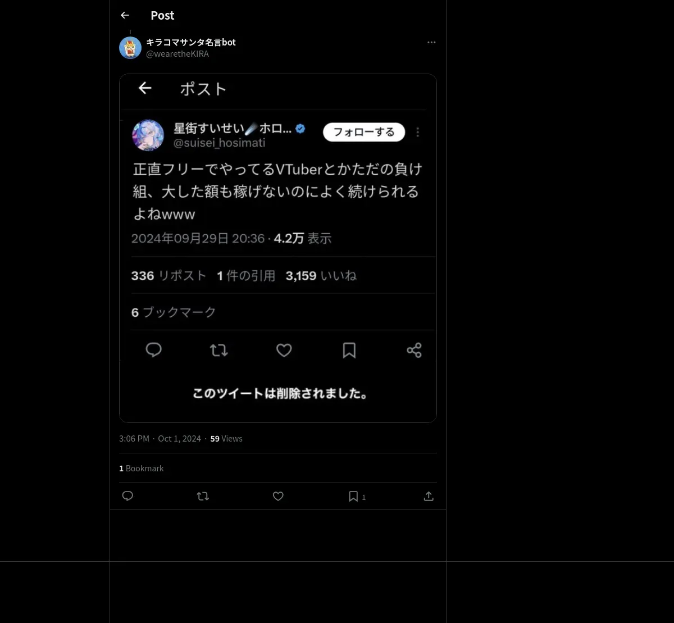The image size is (674, 623).
Task: Click the フォローする button in the image
Action: [x=364, y=132]
